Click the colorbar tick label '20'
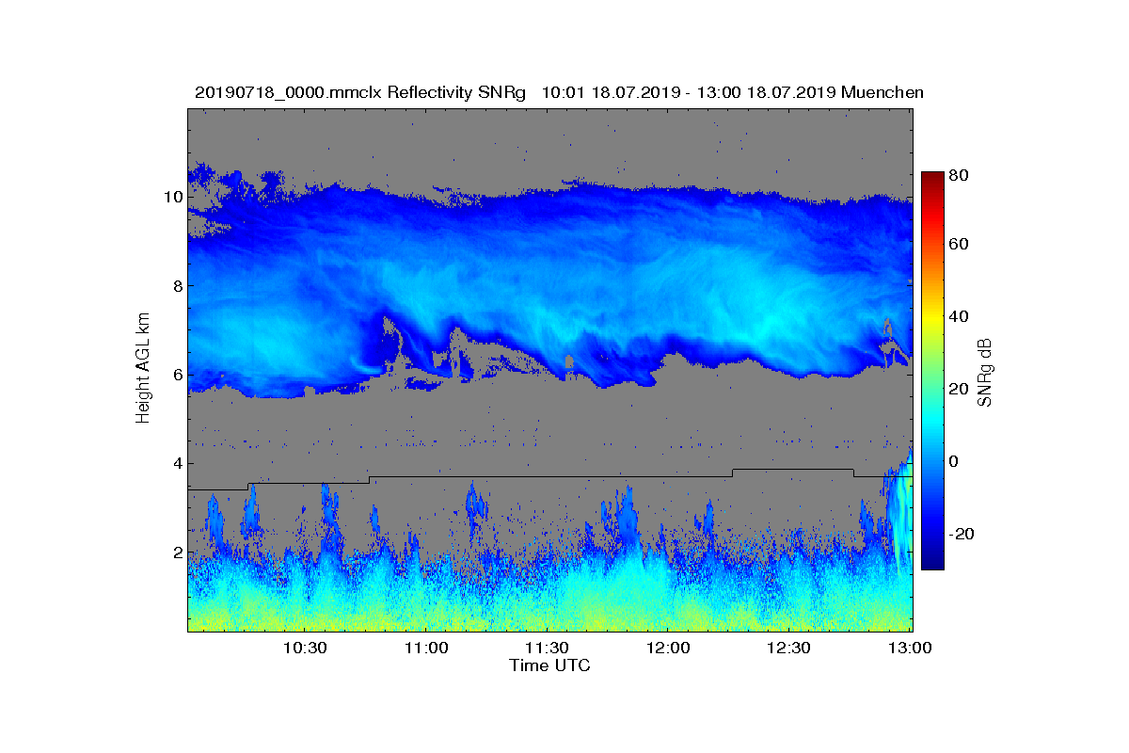Viewport: 1129px width, 753px height. coord(960,390)
